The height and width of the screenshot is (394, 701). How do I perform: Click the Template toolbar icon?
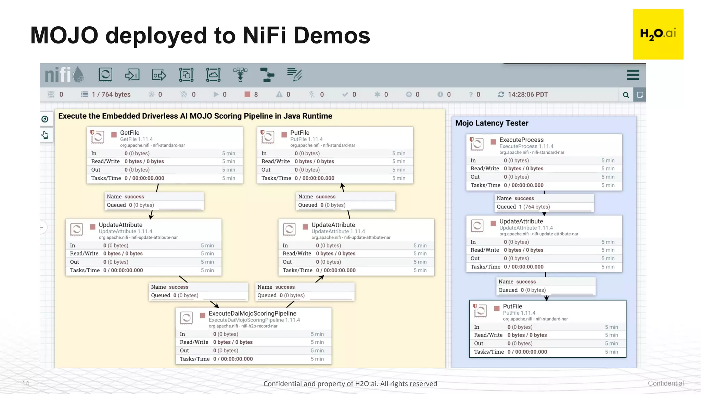click(267, 75)
